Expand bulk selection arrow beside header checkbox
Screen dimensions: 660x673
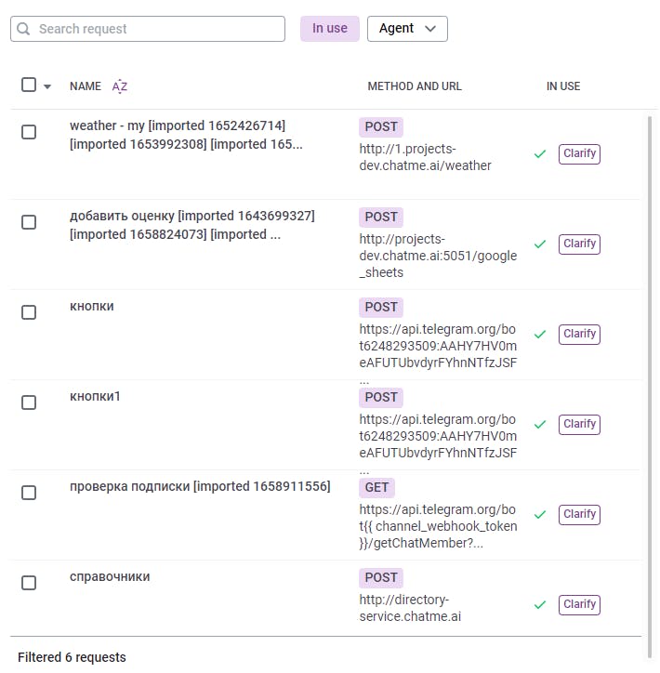coord(47,86)
